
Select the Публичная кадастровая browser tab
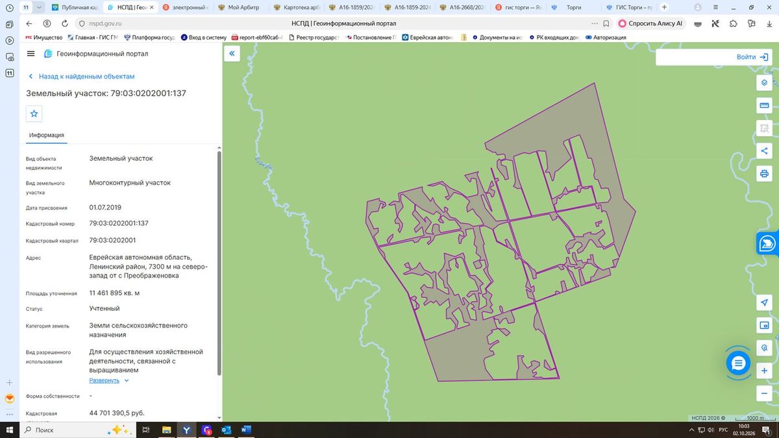pyautogui.click(x=76, y=7)
